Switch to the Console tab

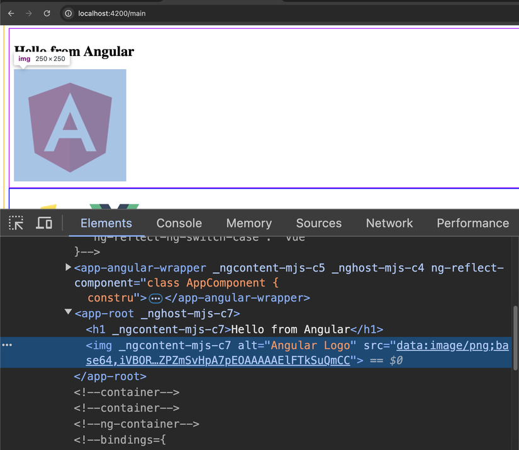(179, 222)
